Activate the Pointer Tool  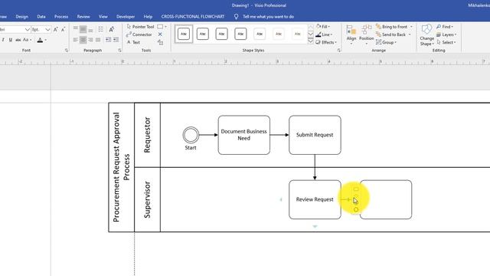(140, 27)
